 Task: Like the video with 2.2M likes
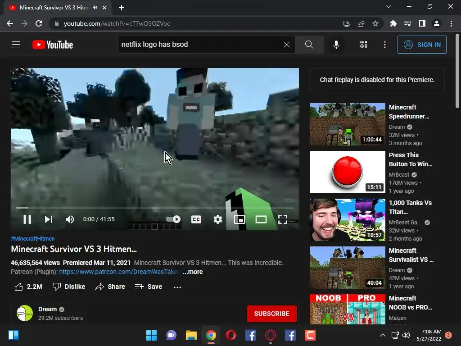click(28, 287)
